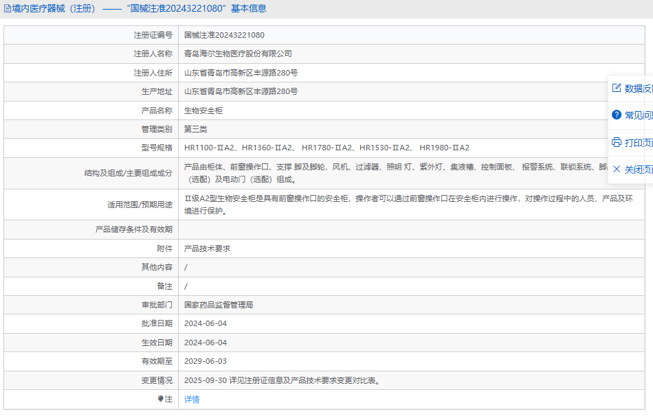653x416 pixels.
Task: Click the structure composition description text
Action: pos(396,173)
